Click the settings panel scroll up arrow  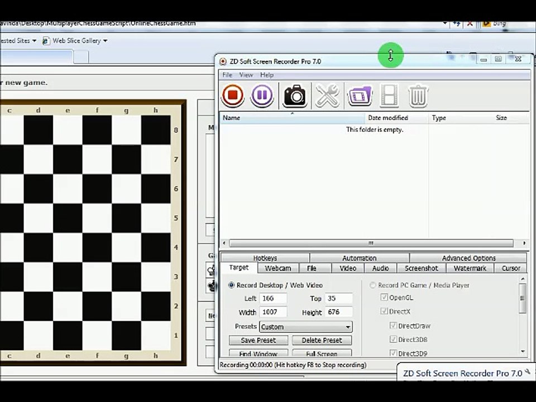coord(523,279)
